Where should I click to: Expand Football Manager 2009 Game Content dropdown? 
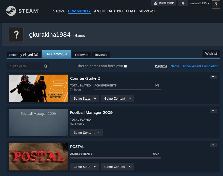pos(86,133)
